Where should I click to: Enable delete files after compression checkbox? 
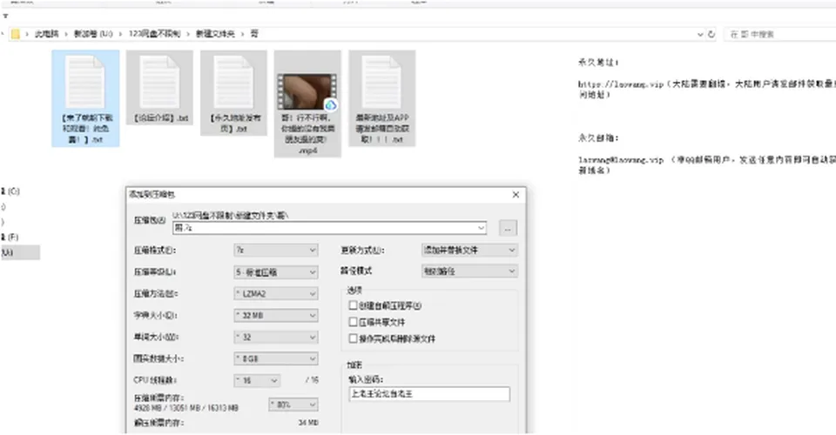[x=353, y=338]
